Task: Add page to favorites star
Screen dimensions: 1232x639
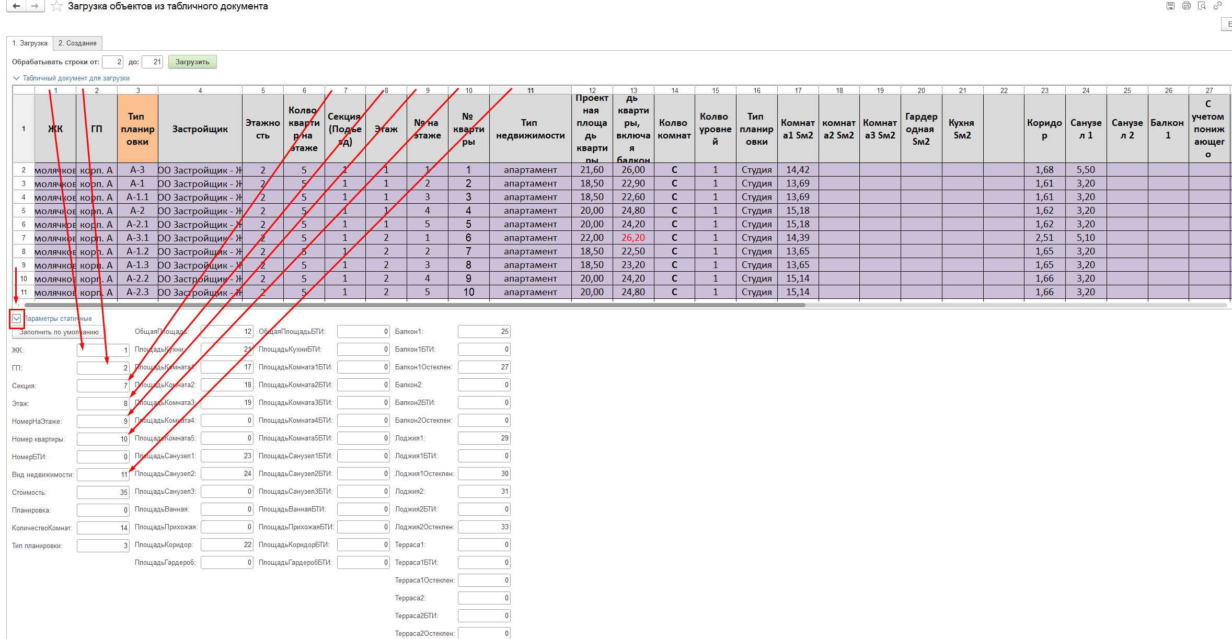Action: click(x=56, y=6)
